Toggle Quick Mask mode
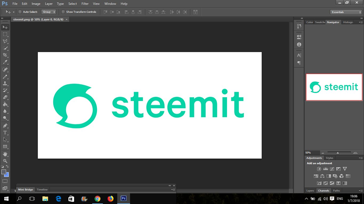This screenshot has height=204, width=364. [5, 181]
